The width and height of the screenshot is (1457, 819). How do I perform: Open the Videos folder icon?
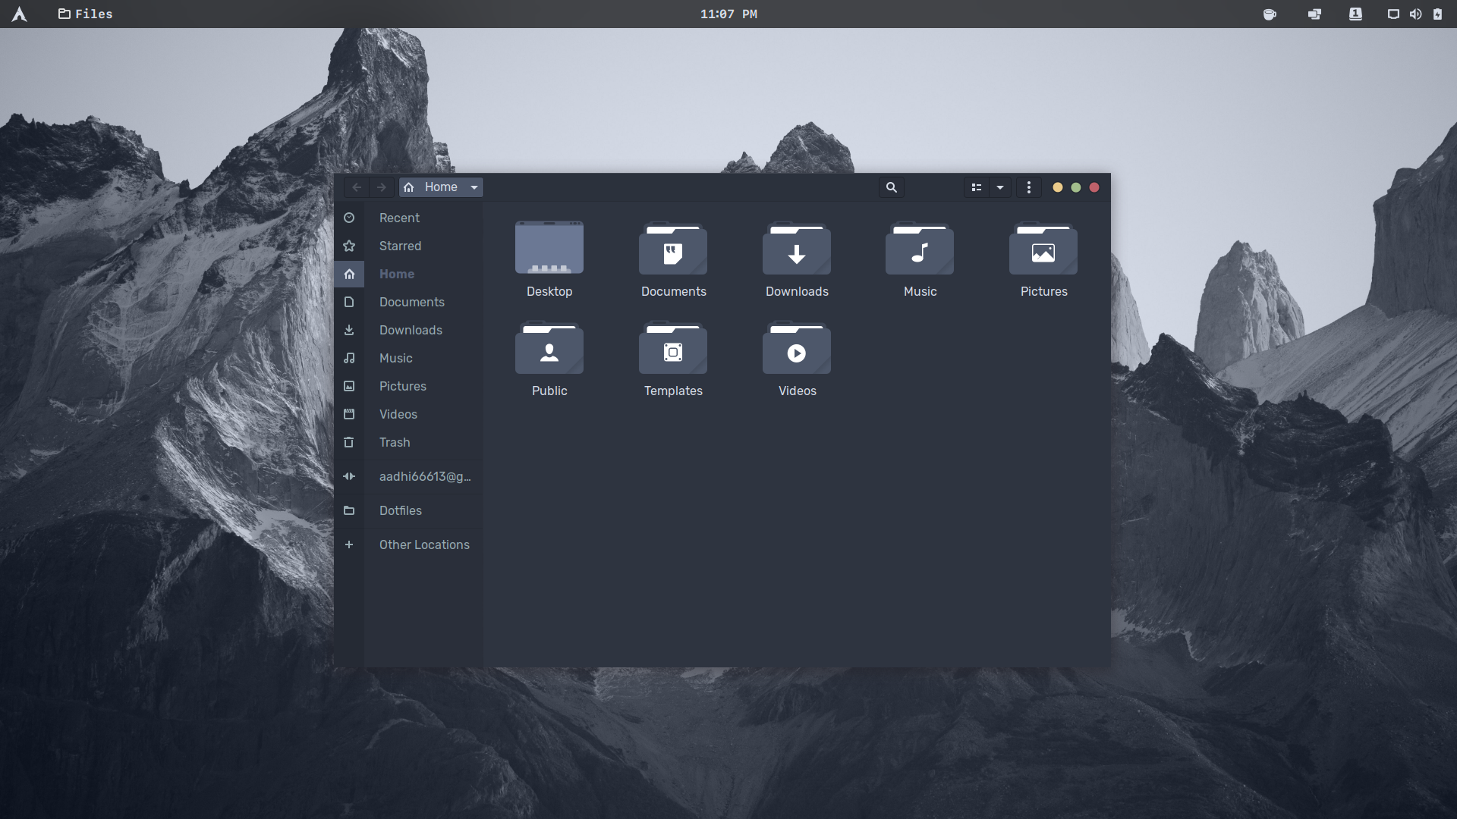[x=797, y=350]
